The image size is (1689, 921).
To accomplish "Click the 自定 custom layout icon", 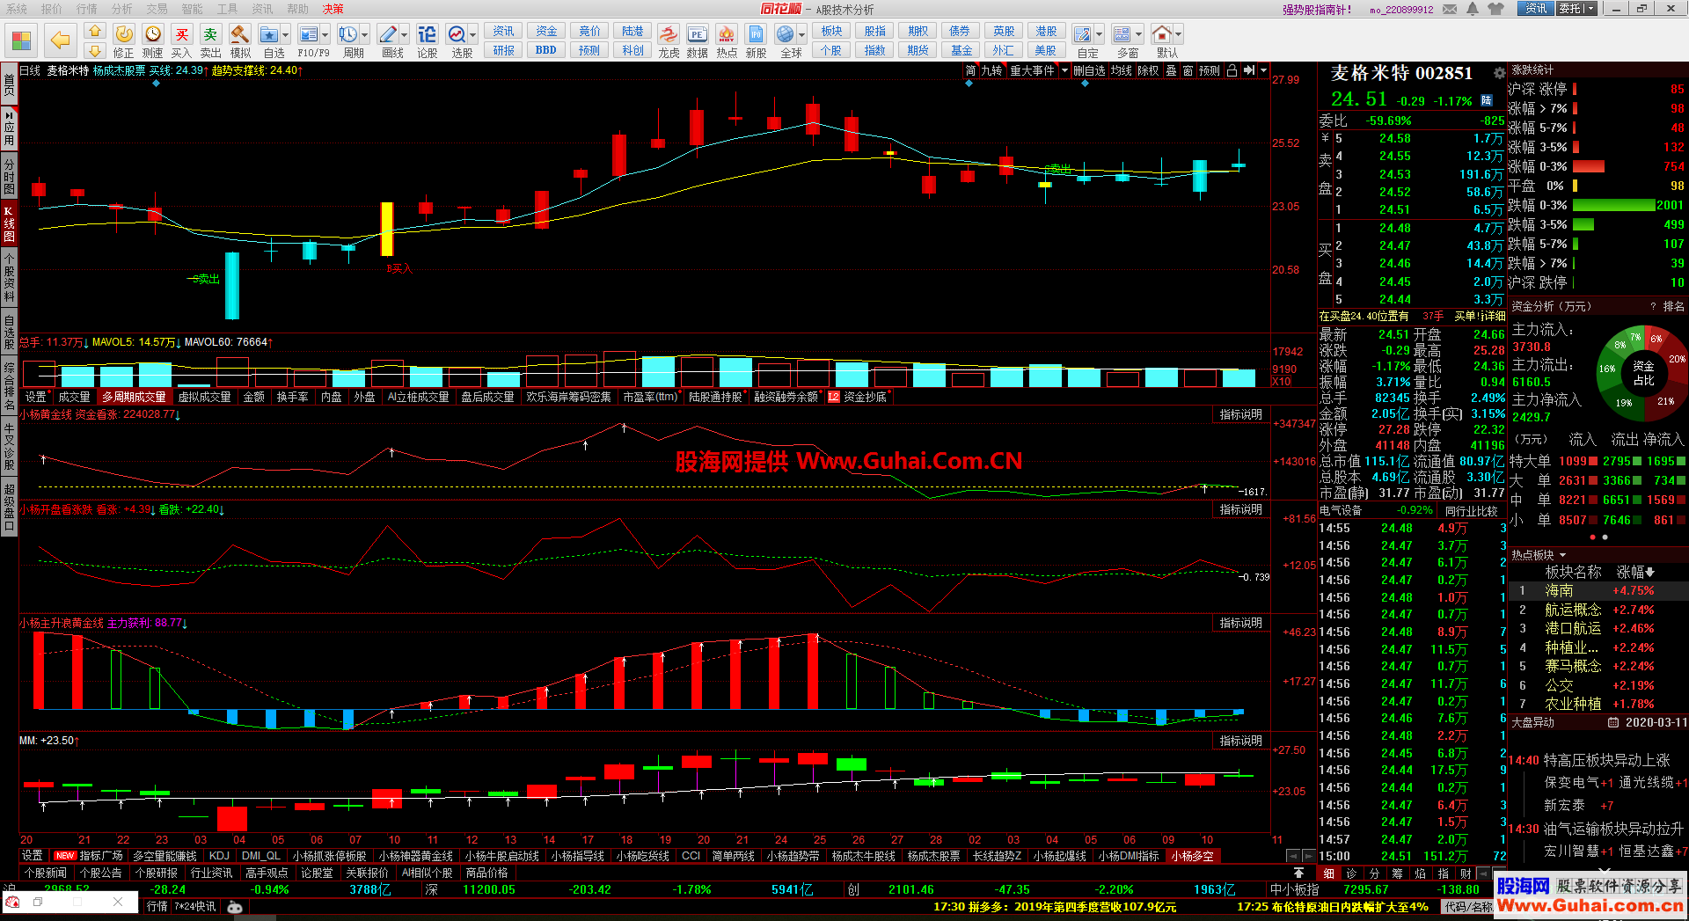I will [x=1083, y=34].
